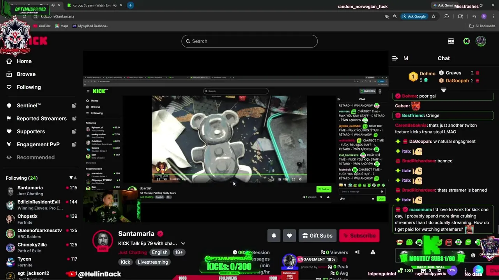
Task: Click the share icon under stream
Action: [357, 252]
